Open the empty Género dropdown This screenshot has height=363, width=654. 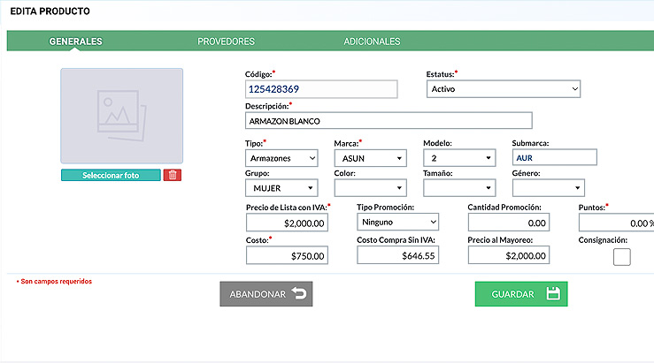[x=549, y=188]
